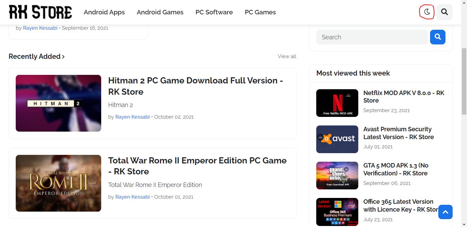Open Rayen Kessabi link on Total War post
Screen dimensions: 467x227
[x=133, y=197]
